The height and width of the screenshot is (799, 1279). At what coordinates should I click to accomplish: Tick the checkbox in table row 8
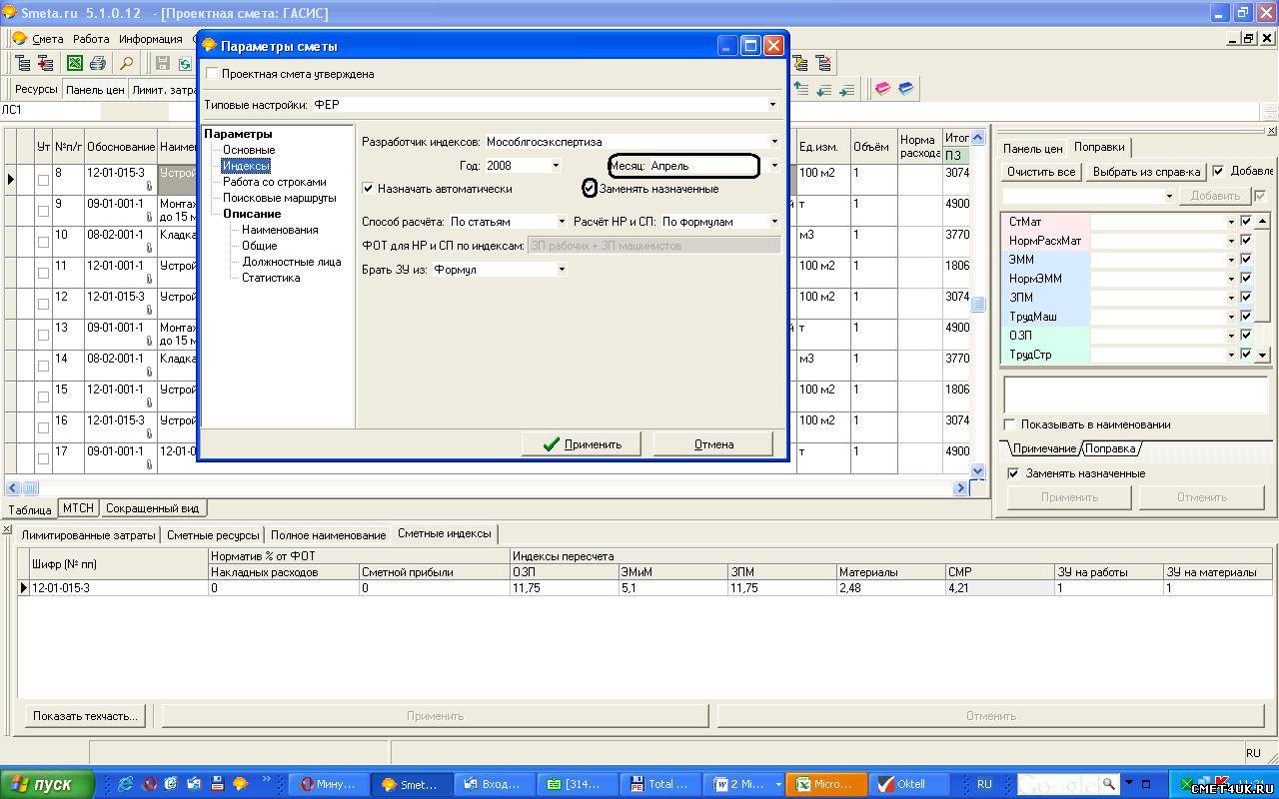pyautogui.click(x=43, y=181)
